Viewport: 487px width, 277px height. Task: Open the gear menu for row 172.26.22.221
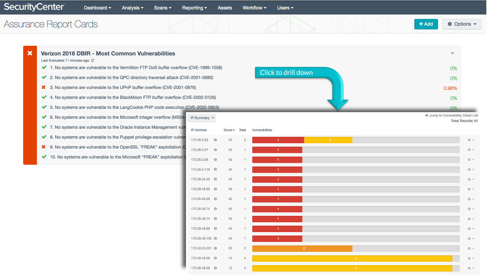[x=471, y=248]
